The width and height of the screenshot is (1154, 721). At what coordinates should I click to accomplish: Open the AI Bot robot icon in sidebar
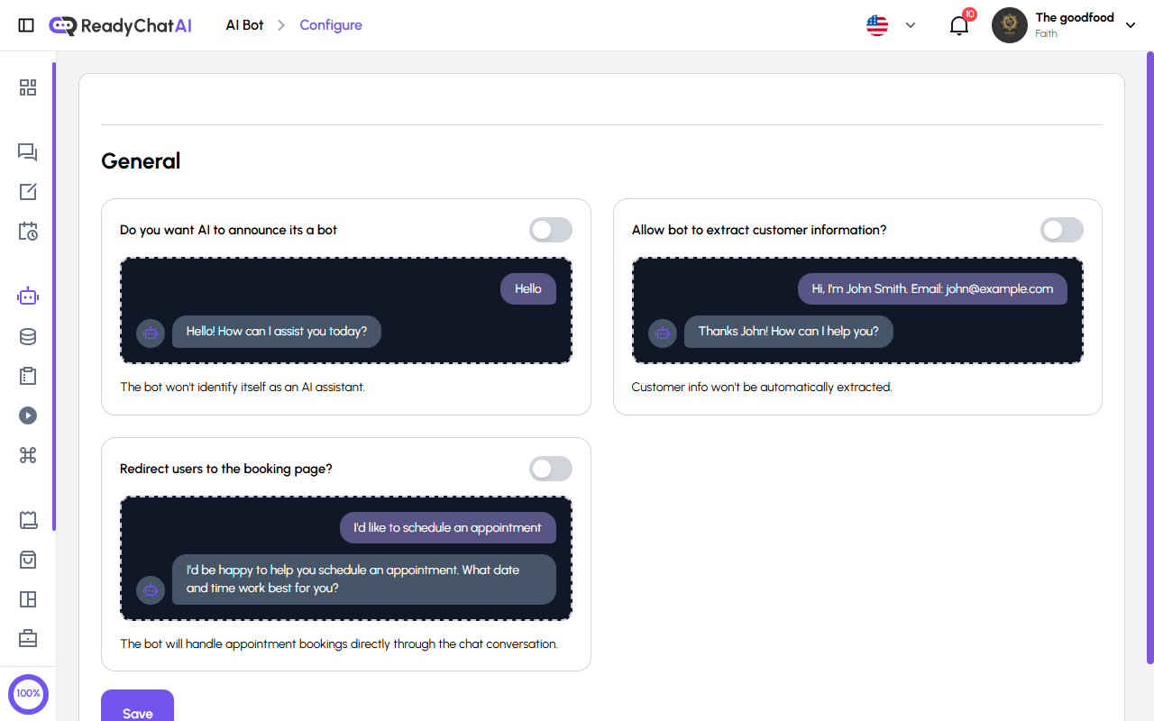28,296
